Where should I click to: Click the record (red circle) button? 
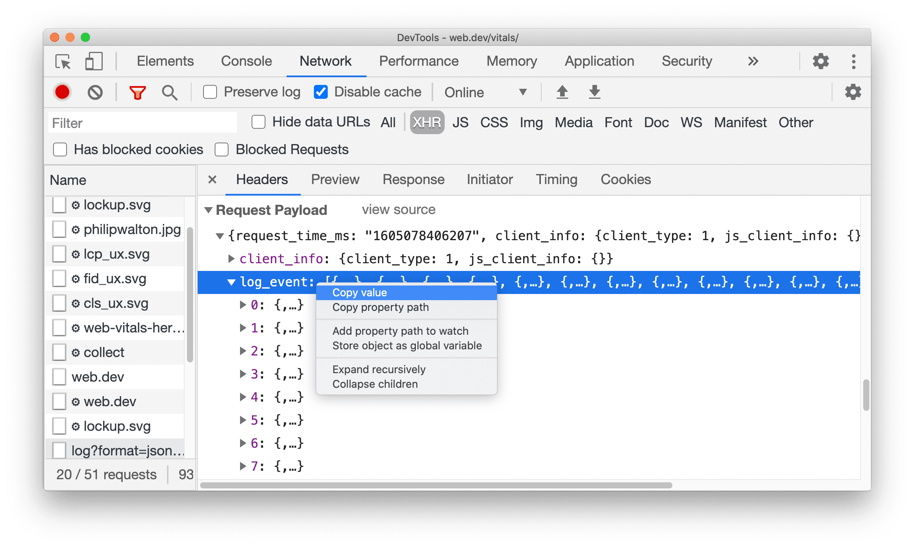click(x=62, y=91)
